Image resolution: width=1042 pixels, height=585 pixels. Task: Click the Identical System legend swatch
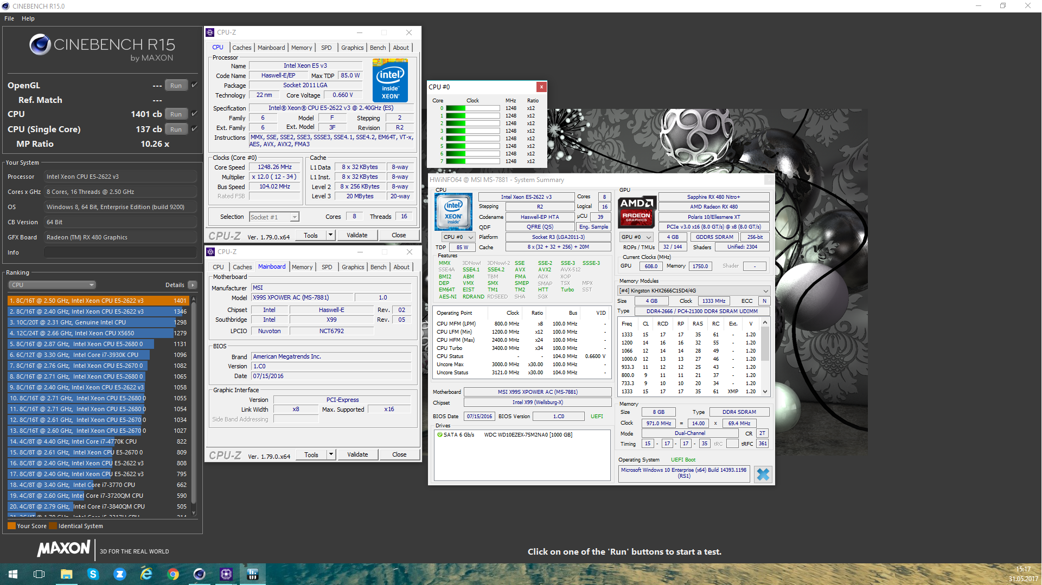coord(53,526)
